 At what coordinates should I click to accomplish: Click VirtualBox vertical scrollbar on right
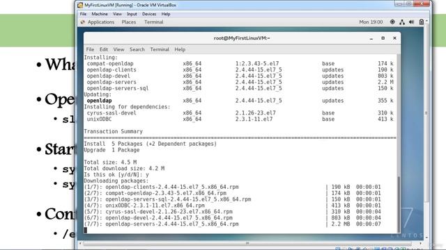(426, 113)
